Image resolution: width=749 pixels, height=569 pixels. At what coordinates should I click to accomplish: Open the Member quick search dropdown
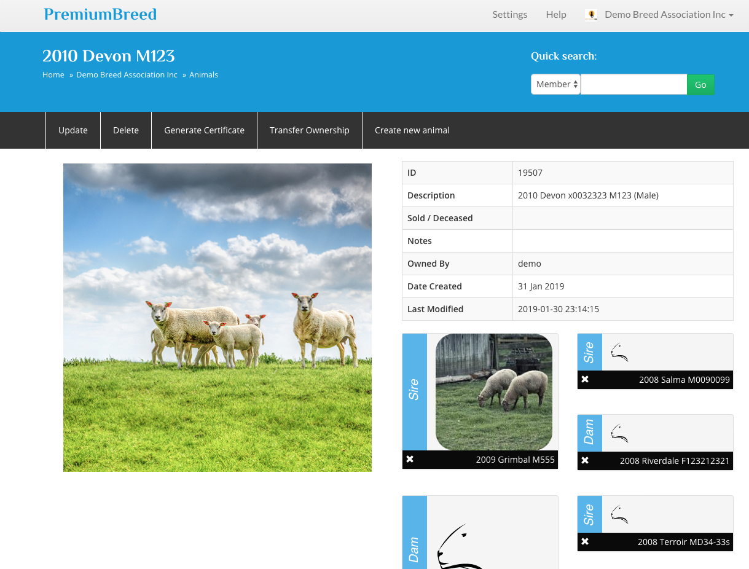[x=555, y=85]
